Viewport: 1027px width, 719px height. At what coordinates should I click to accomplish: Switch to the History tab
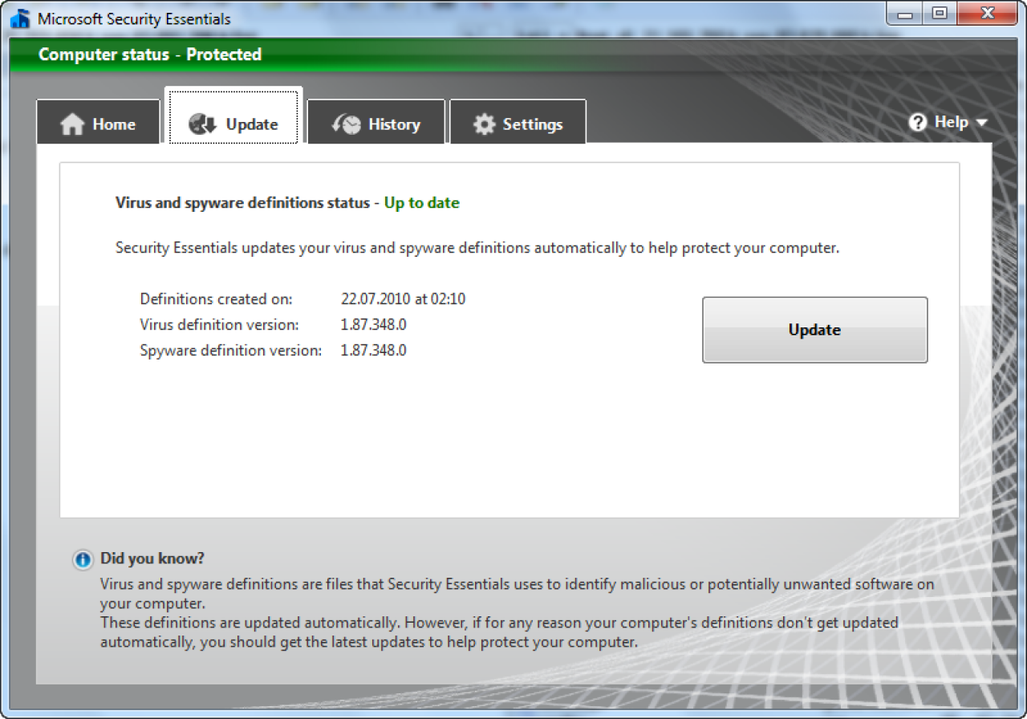376,124
